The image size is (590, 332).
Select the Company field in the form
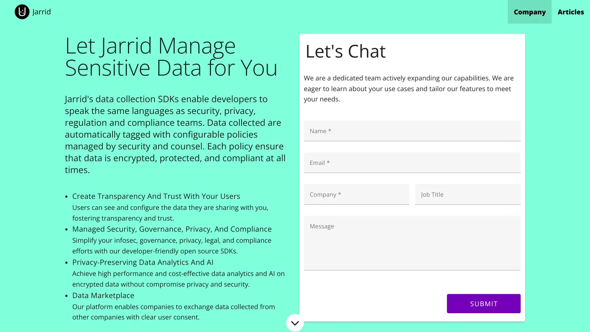(356, 194)
